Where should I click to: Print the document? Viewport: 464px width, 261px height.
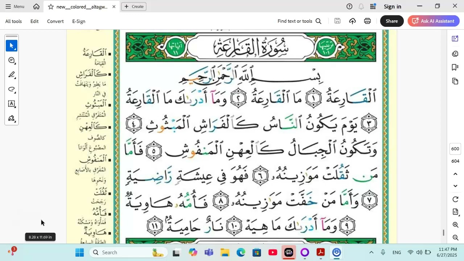tap(368, 21)
